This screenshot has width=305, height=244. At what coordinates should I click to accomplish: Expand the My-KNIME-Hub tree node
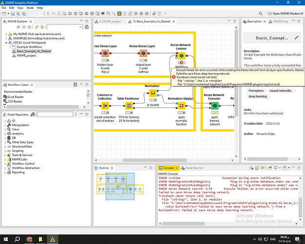click(6, 34)
